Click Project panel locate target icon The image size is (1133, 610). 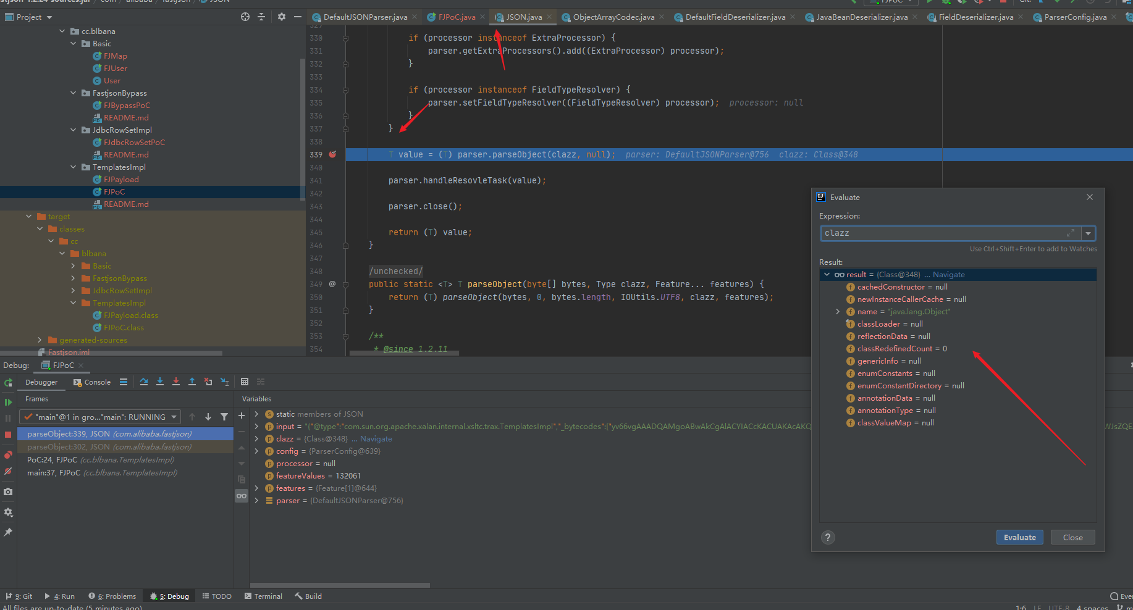pyautogui.click(x=245, y=17)
